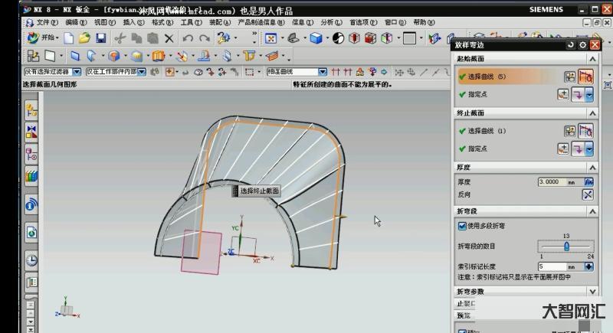The width and height of the screenshot is (613, 333).
Task: Click the reverse direction icon beside 反向
Action: [588, 194]
